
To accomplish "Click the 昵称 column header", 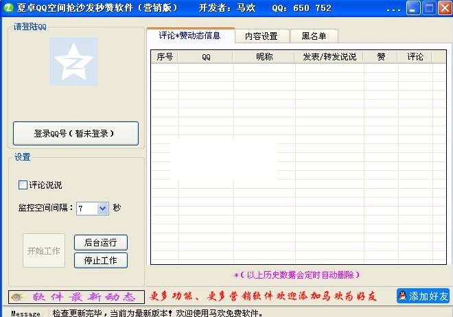I will click(264, 57).
